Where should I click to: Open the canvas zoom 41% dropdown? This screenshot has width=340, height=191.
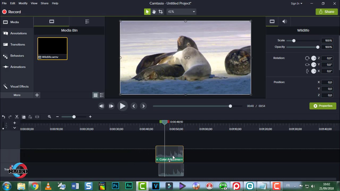point(181,12)
